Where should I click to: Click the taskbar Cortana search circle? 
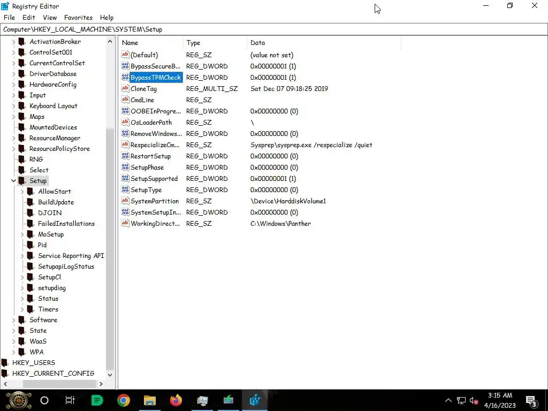pos(44,400)
